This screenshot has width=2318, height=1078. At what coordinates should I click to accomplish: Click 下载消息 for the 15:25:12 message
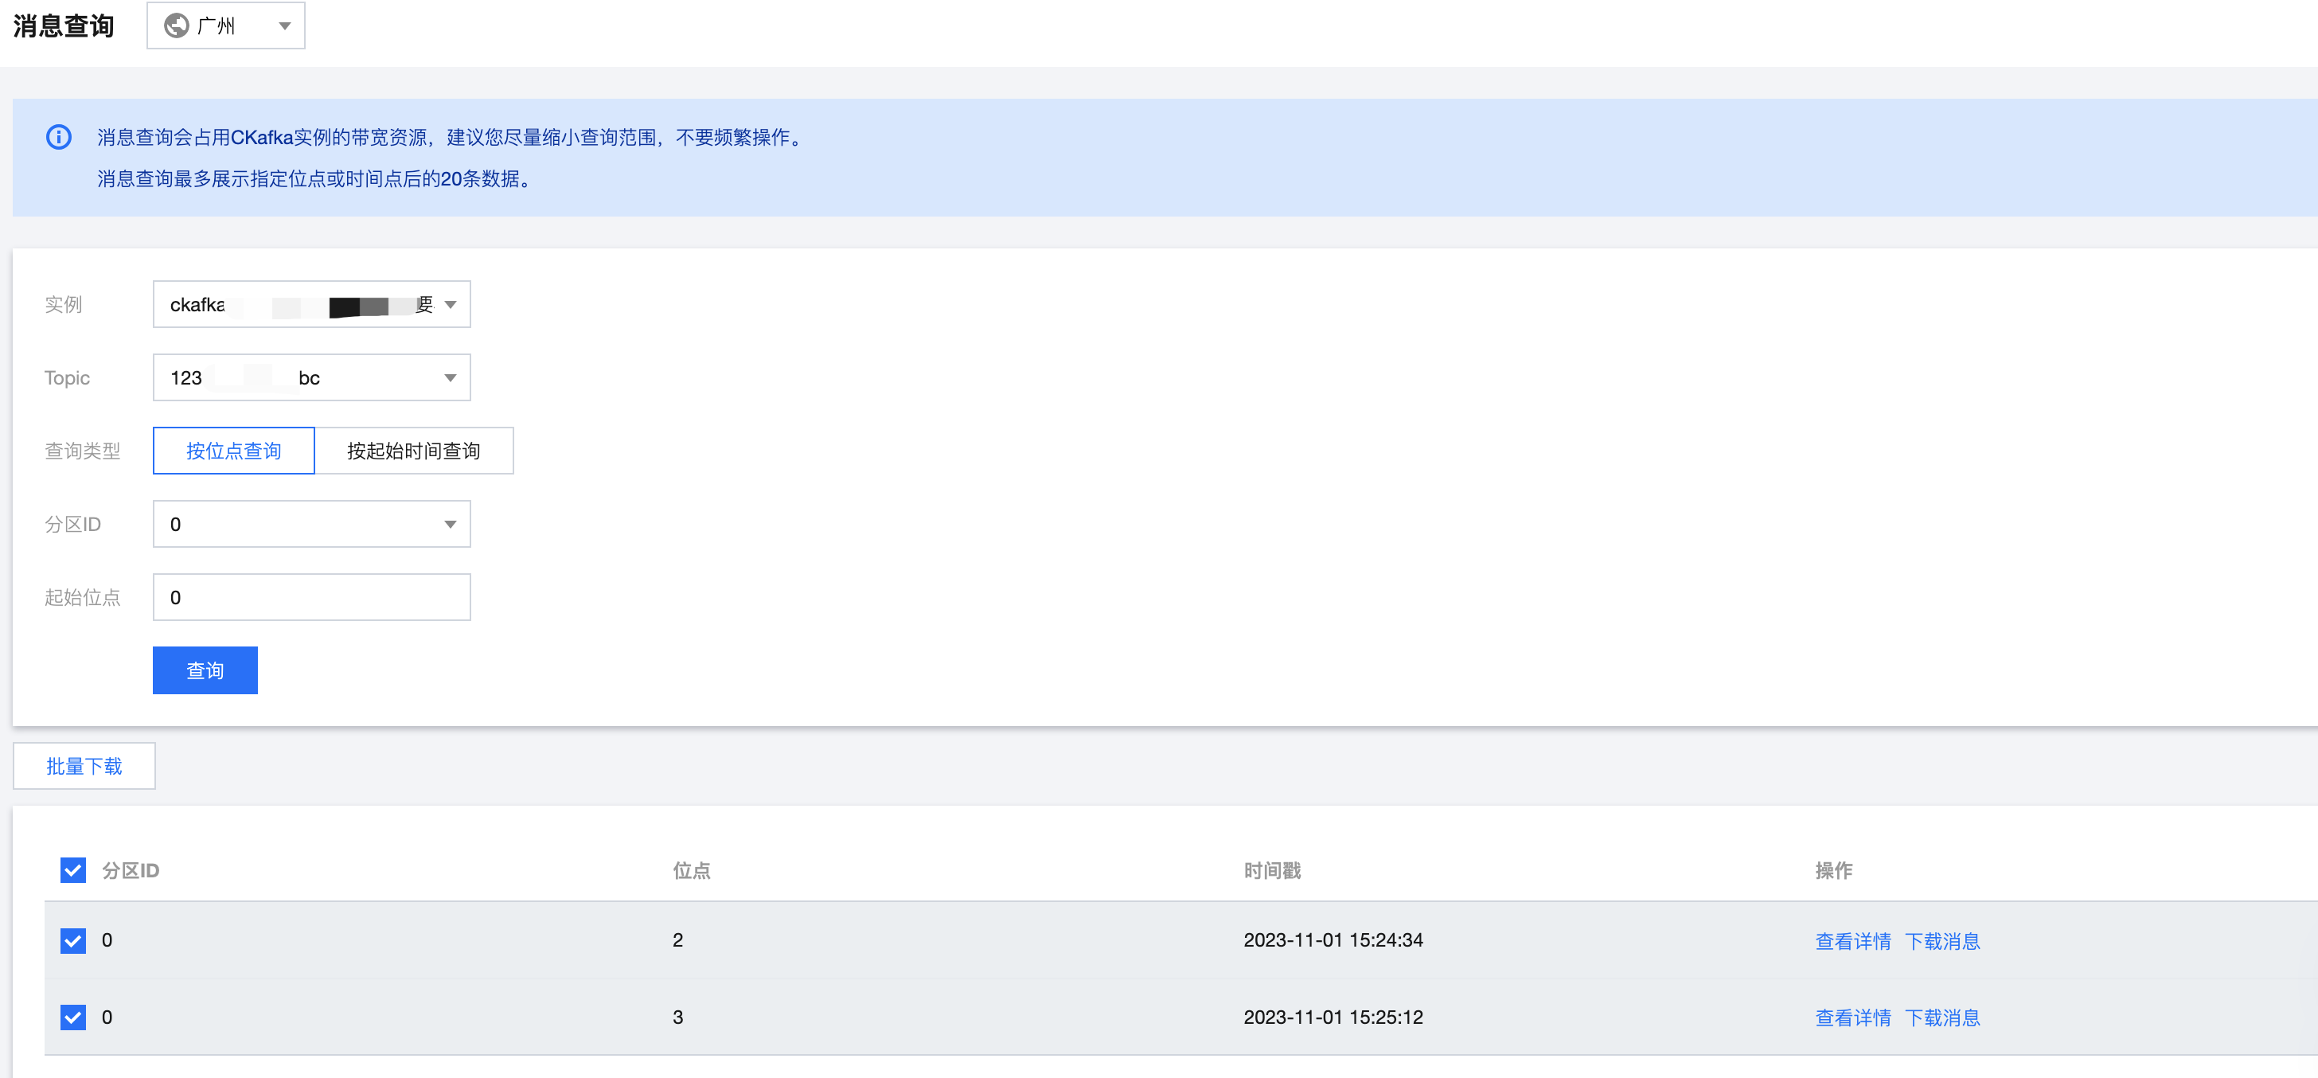(x=1941, y=1017)
